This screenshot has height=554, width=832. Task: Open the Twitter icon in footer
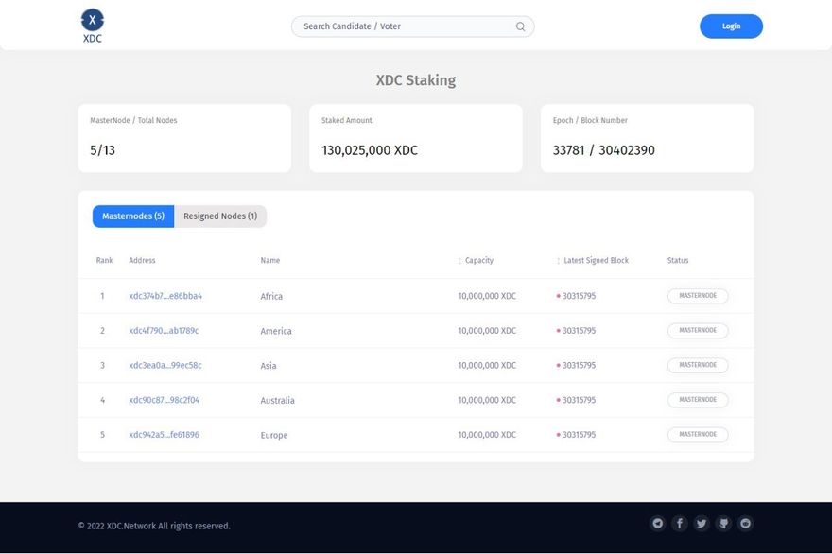(x=702, y=524)
